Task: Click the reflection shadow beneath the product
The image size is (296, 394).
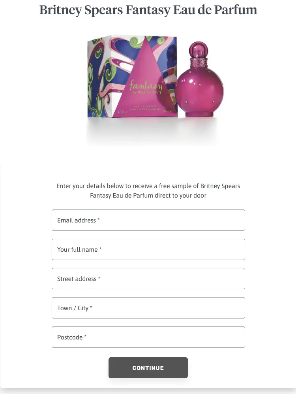Action: 152,131
